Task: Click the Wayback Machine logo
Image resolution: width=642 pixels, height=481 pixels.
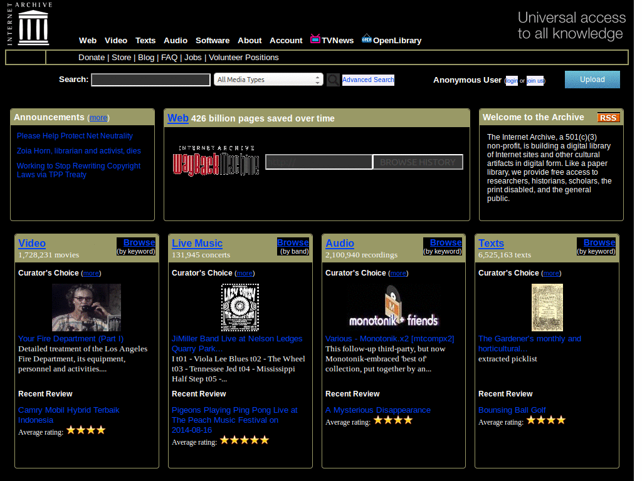Action: coord(216,161)
